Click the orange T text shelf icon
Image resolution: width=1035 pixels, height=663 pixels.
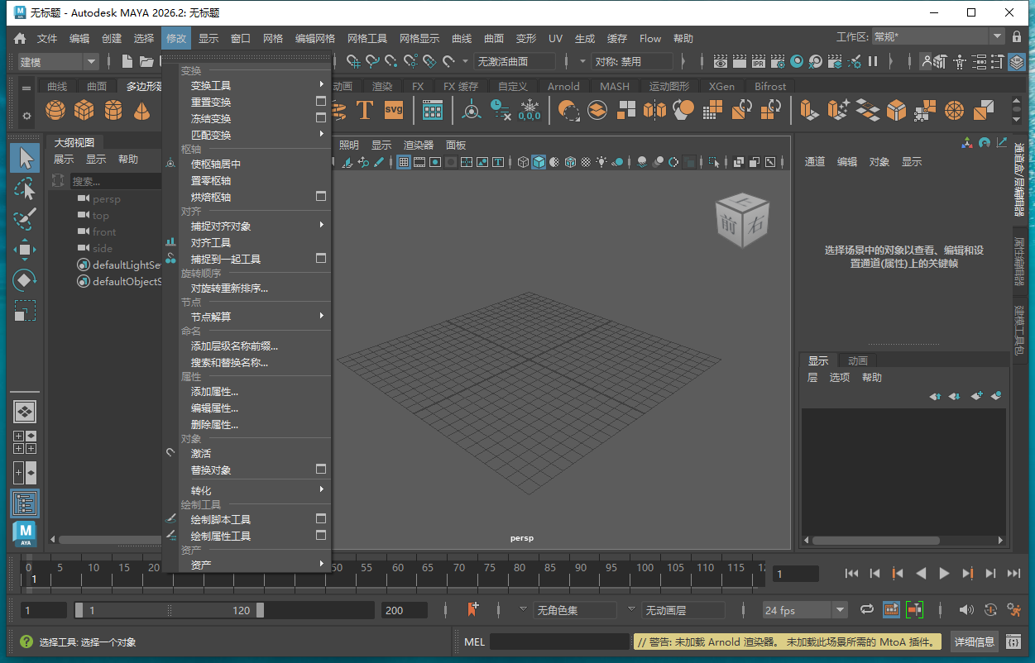tap(364, 110)
